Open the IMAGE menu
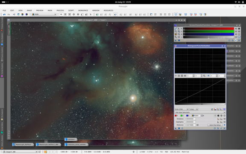This screenshot has height=154, width=246. (29, 10)
